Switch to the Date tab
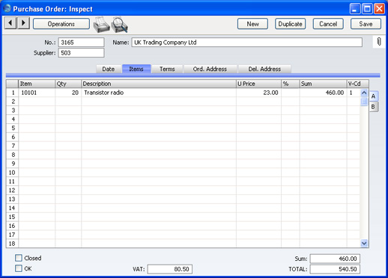This screenshot has height=278, width=388. point(109,69)
